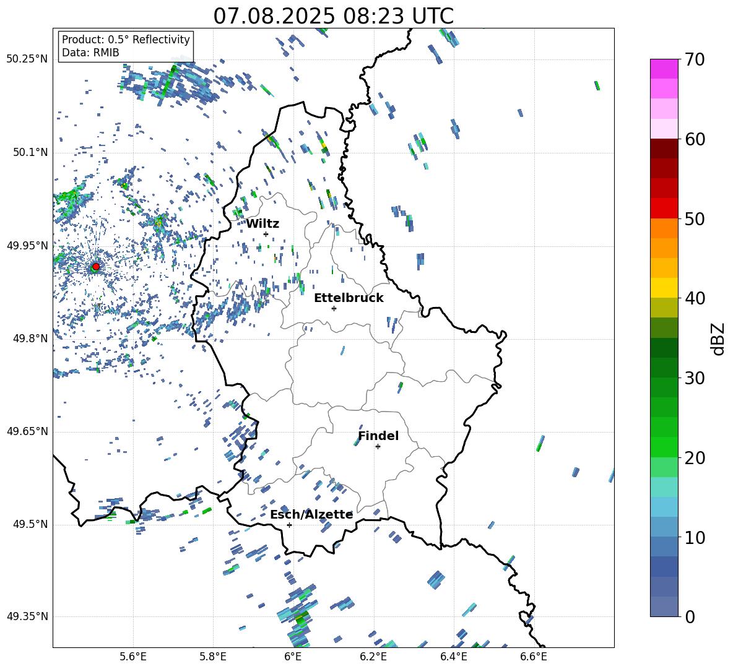The image size is (733, 669).
Task: Click the cross marker below Ettelbruck
Action: coord(334,308)
